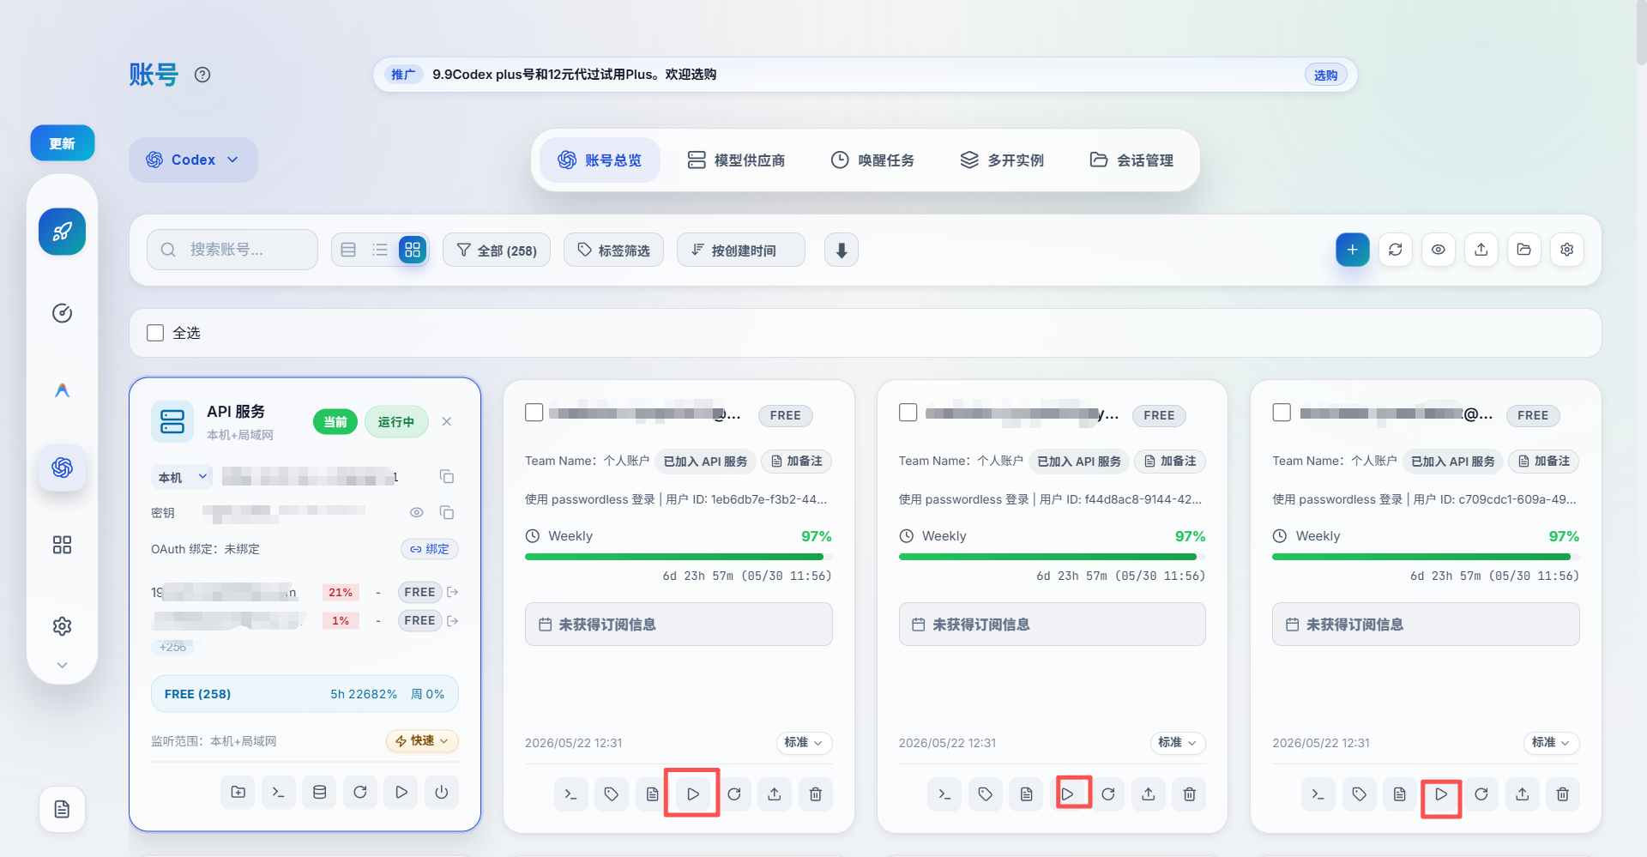The height and width of the screenshot is (857, 1647).
Task: Check the account card with user ID c709cdc1
Action: point(1282,413)
